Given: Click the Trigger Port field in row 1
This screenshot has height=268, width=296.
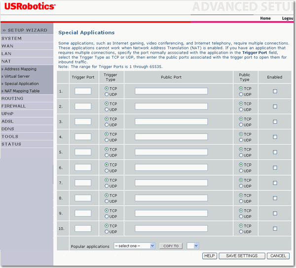Looking at the screenshot, I should (x=83, y=91).
